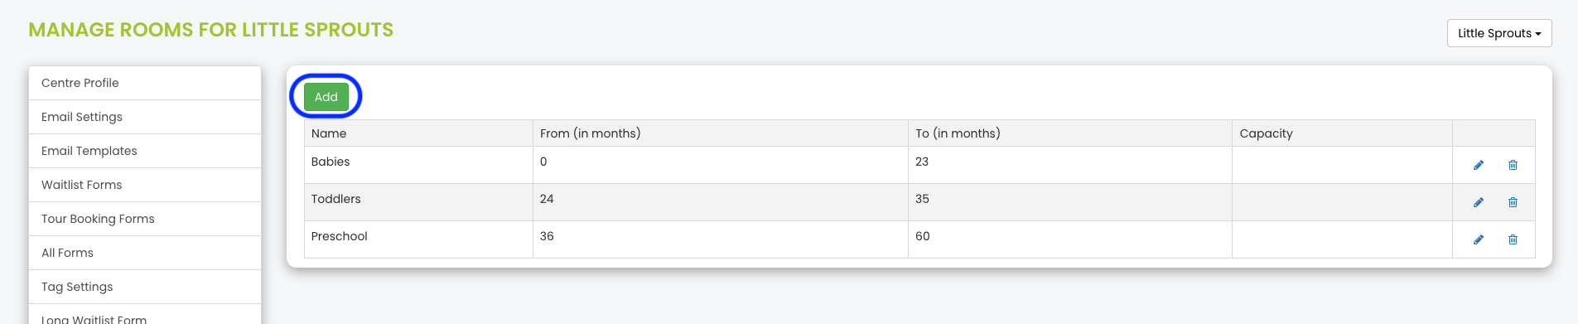The height and width of the screenshot is (324, 1578).
Task: Delete the Preschool room with trash icon
Action: [1513, 239]
